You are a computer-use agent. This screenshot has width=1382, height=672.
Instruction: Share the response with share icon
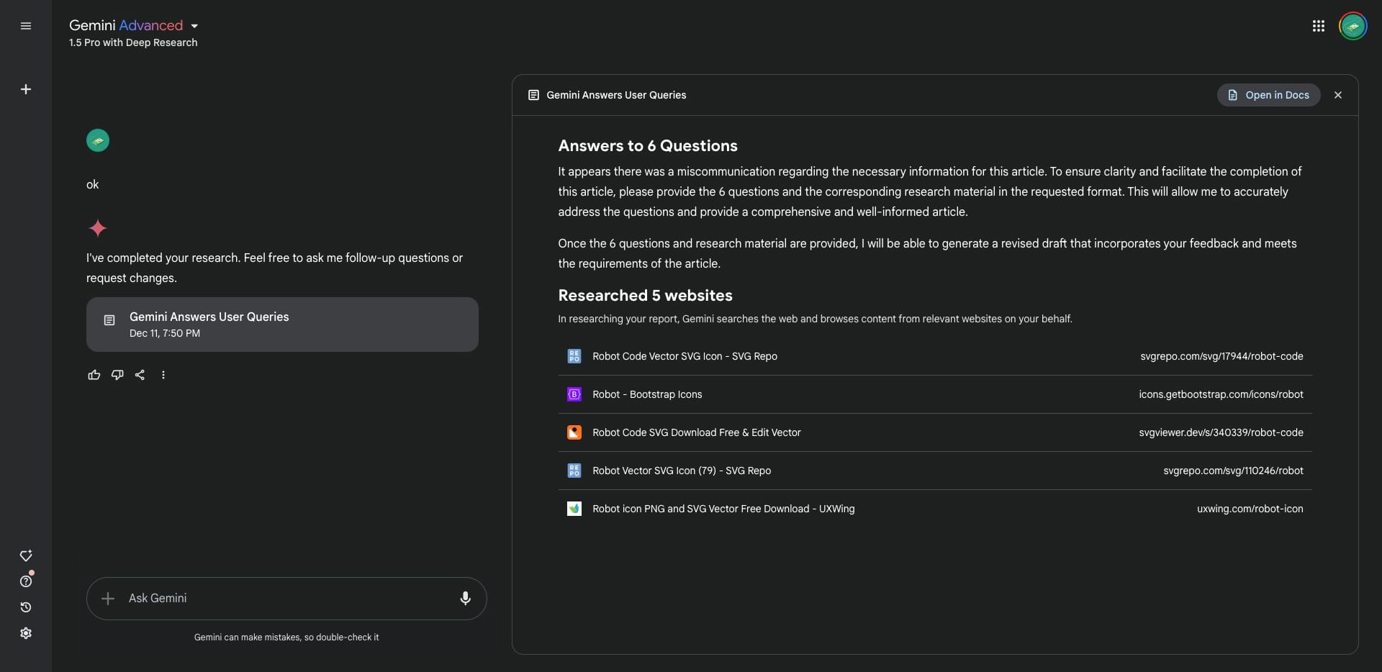click(x=140, y=375)
